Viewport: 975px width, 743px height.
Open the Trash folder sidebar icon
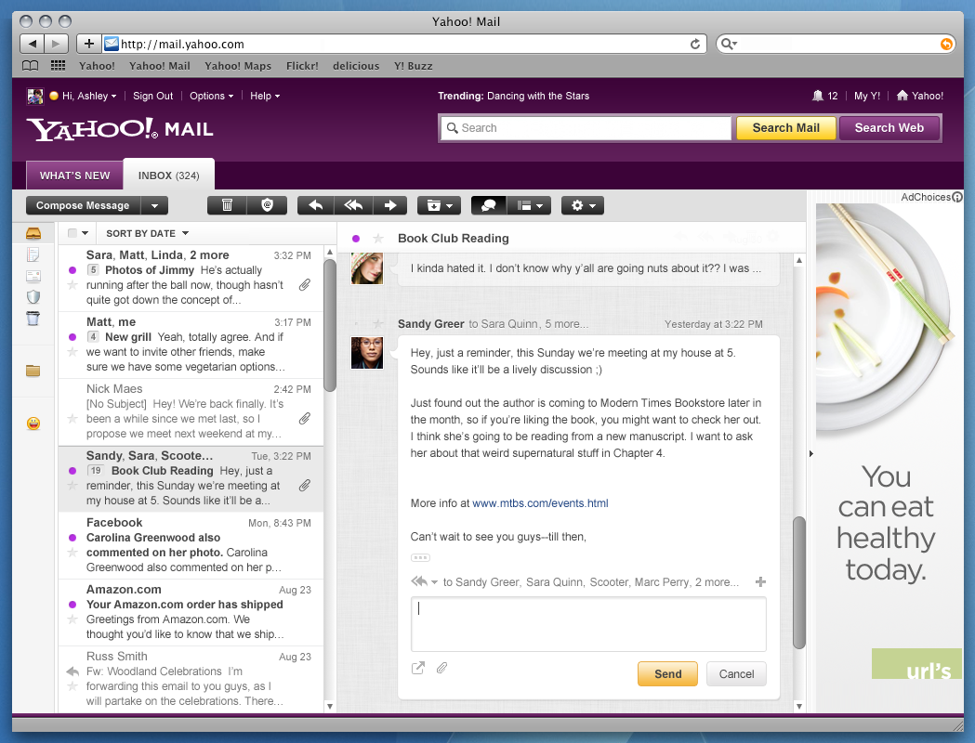pyautogui.click(x=33, y=319)
